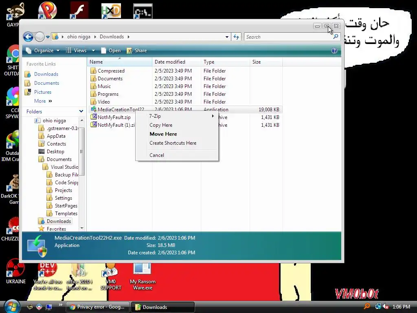
Task: Click the Downloads breadcrumb segment
Action: 112,37
